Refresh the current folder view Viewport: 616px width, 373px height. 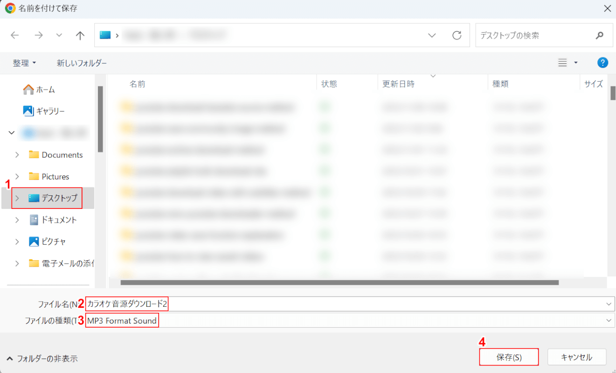click(457, 35)
